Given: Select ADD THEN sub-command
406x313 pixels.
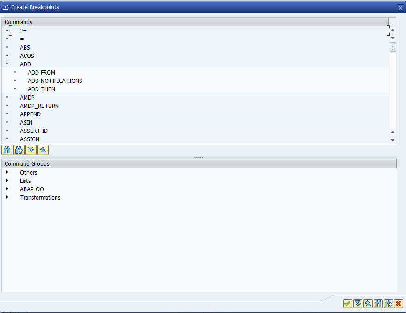Looking at the screenshot, I should click(41, 89).
